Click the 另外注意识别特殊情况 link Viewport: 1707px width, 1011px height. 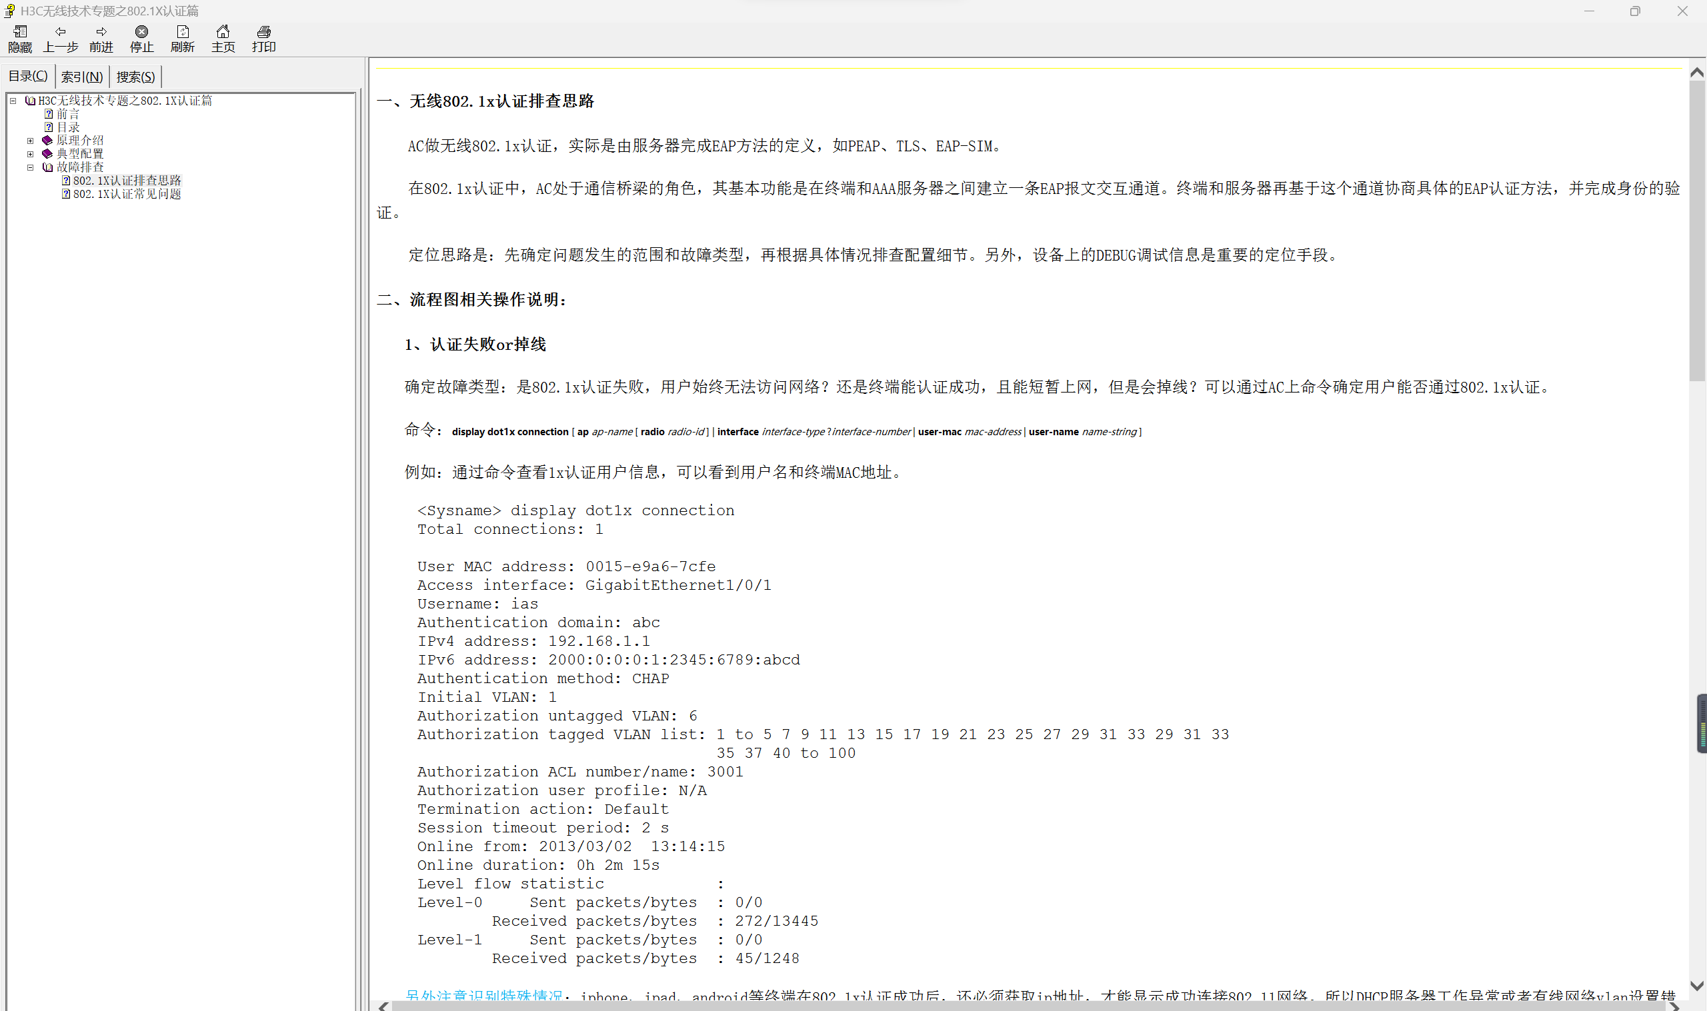pyautogui.click(x=484, y=995)
